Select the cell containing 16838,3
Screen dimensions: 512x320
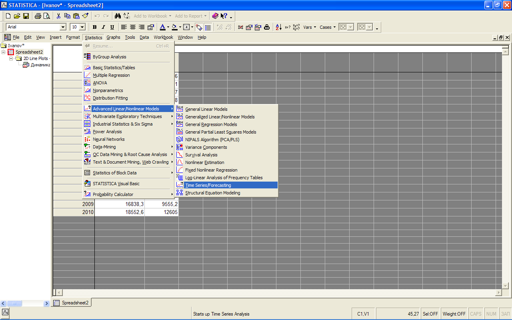click(120, 204)
